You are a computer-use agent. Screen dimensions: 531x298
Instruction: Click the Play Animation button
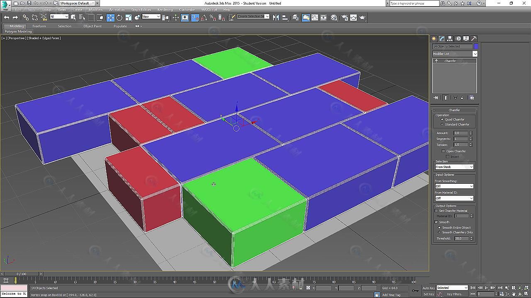click(486, 288)
